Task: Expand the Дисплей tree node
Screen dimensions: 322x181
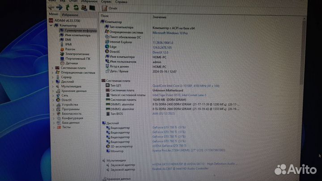Action: coord(53,82)
